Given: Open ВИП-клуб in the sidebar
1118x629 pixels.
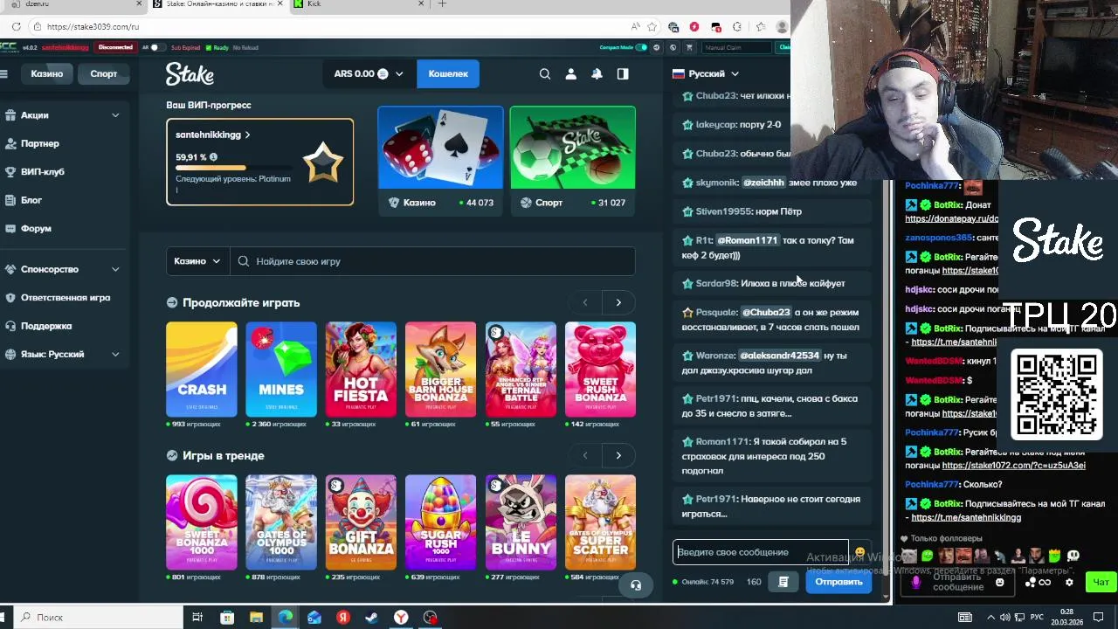Looking at the screenshot, I should [43, 172].
